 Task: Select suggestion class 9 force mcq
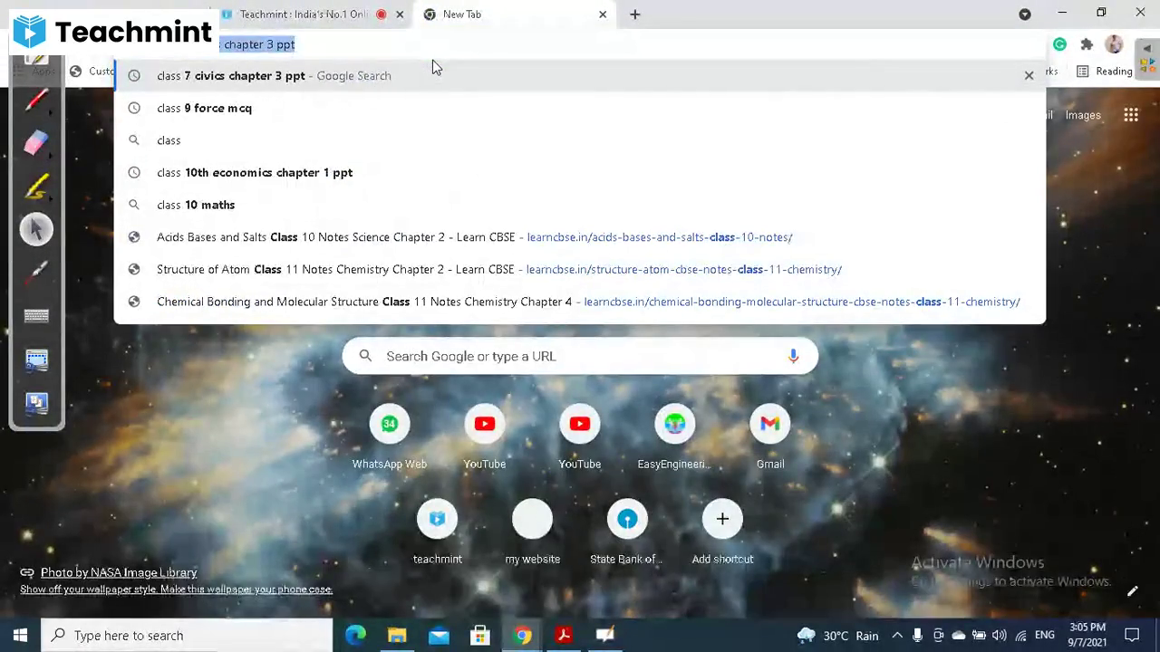(x=580, y=108)
